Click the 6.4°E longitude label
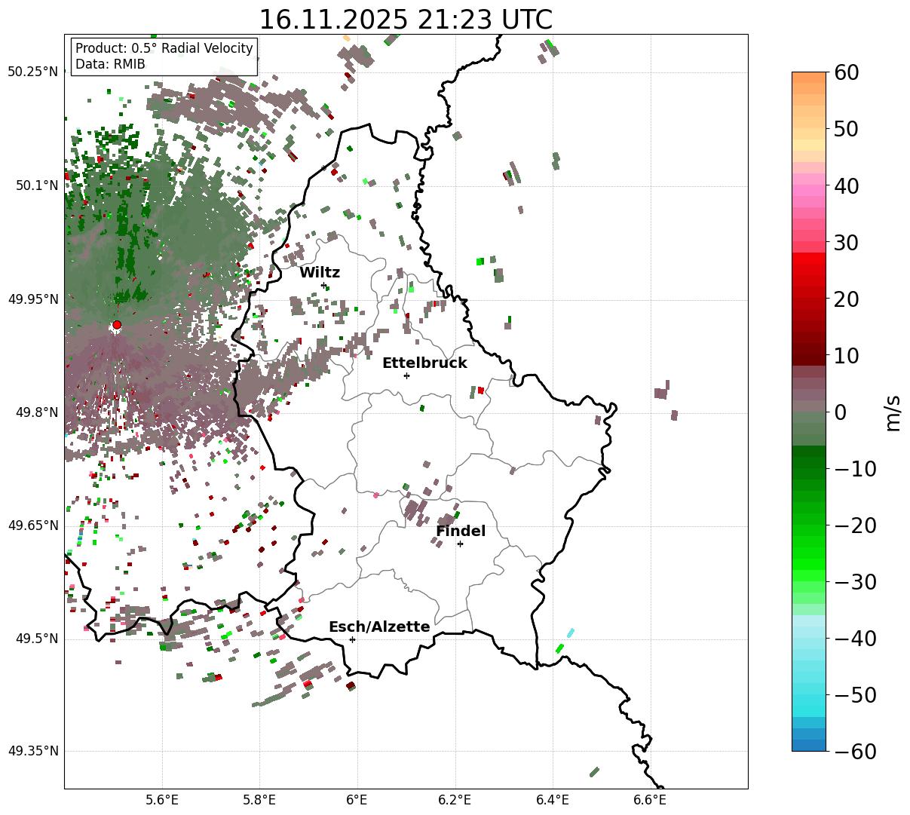This screenshot has width=910, height=815. [x=553, y=801]
